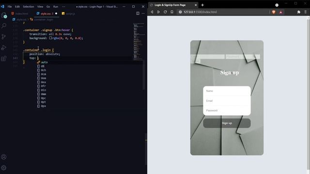The width and height of the screenshot is (310, 174).
Task: Open a new browser tab
Action: point(202,5)
